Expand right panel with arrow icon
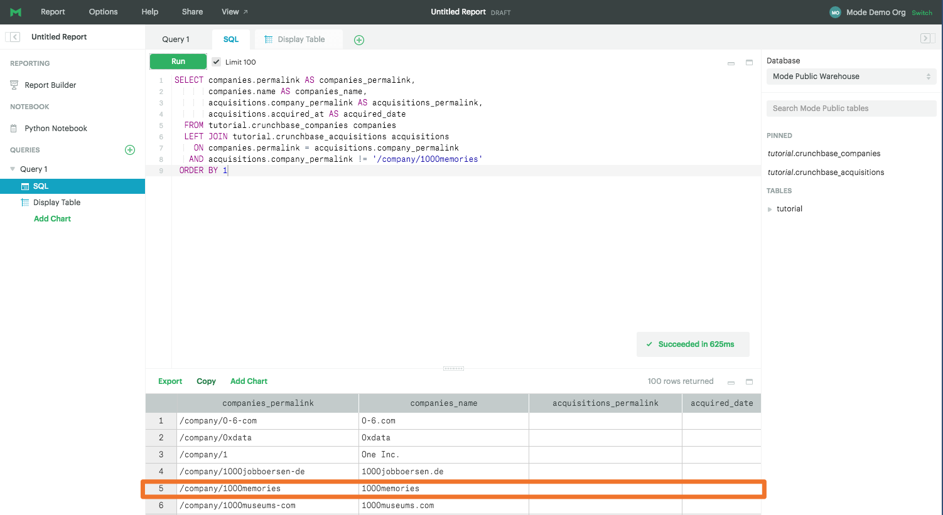943x515 pixels. [x=926, y=38]
